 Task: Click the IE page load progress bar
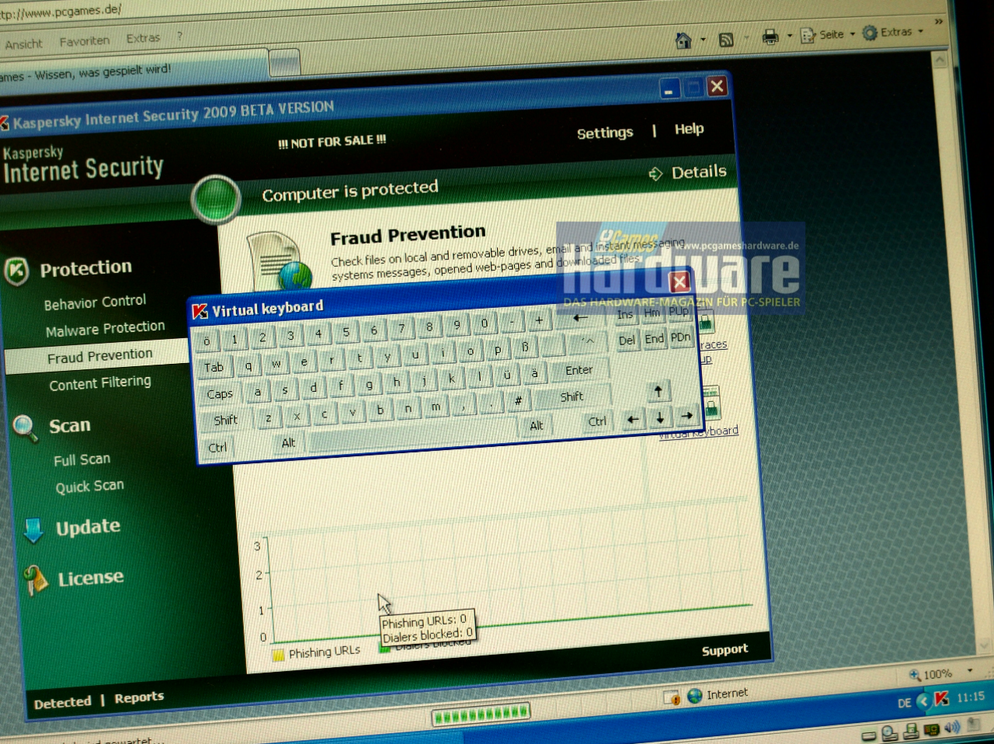(x=481, y=713)
